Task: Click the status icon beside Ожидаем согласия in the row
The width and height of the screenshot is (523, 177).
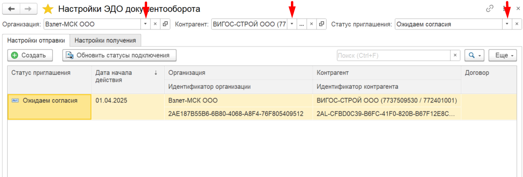Action: pyautogui.click(x=15, y=100)
